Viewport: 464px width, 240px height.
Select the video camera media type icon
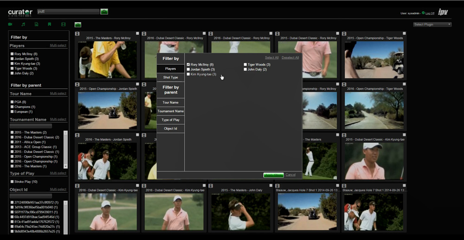point(10,24)
